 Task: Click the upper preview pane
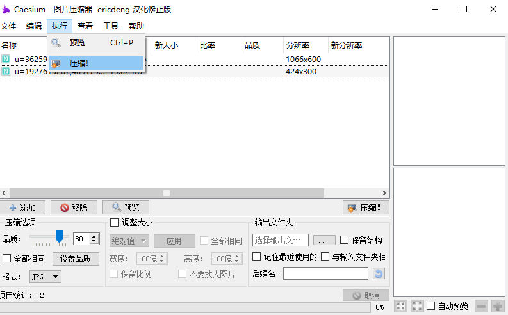[449, 101]
